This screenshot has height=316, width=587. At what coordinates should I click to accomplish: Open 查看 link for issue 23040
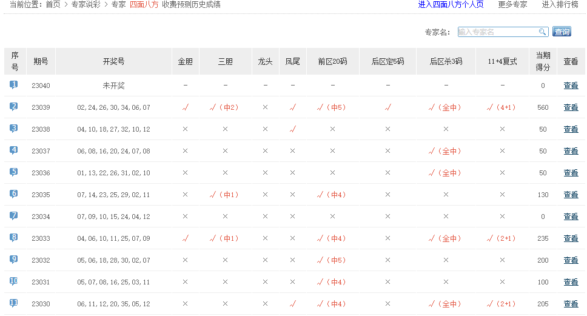click(571, 86)
